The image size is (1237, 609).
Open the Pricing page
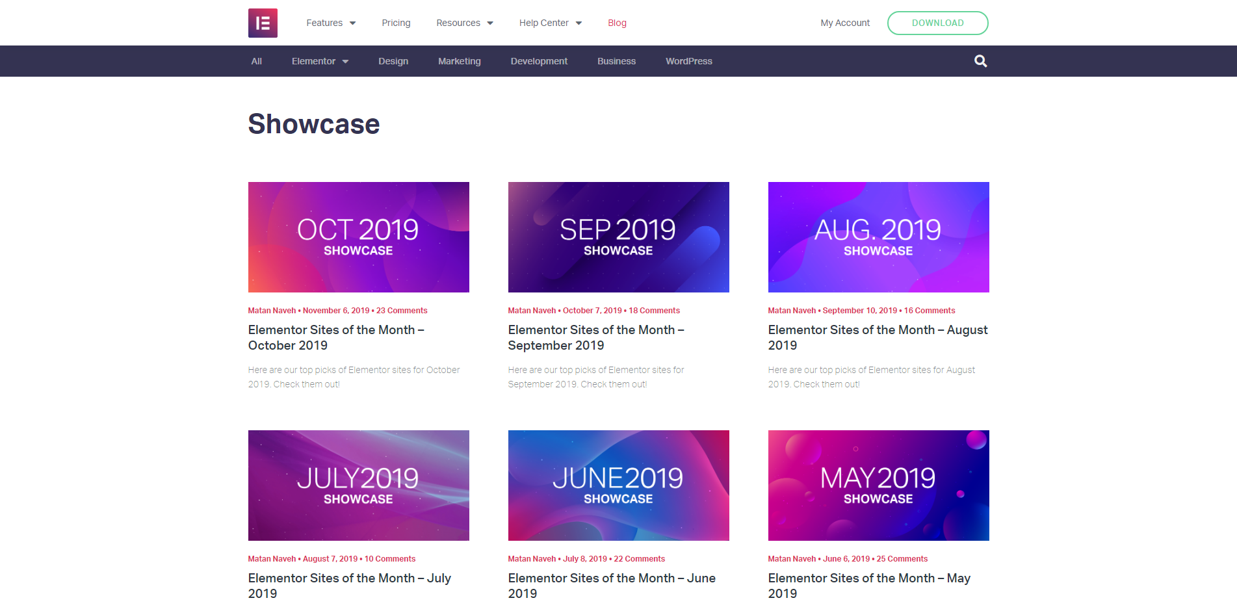(396, 23)
